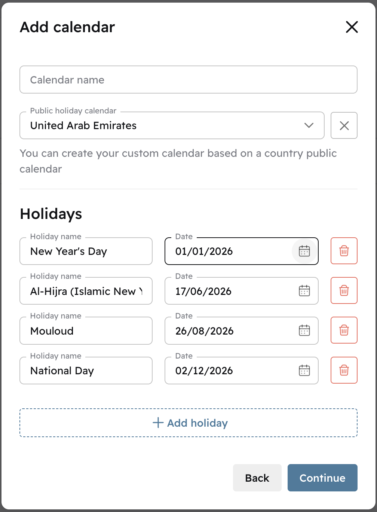377x512 pixels.
Task: Delete the New Year's Day holiday
Action: coord(344,251)
